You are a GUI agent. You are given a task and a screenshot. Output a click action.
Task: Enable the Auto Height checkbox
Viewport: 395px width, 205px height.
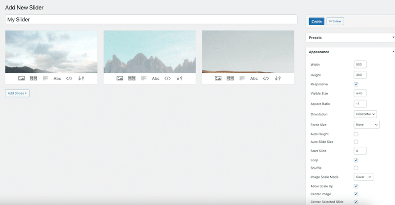pyautogui.click(x=356, y=134)
